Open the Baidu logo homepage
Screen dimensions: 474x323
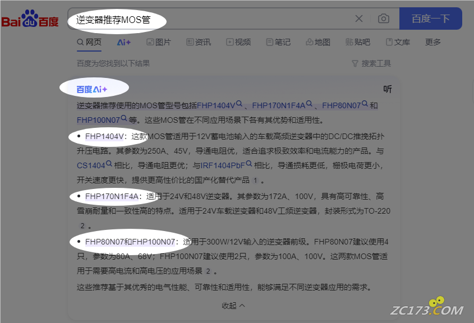pyautogui.click(x=30, y=19)
